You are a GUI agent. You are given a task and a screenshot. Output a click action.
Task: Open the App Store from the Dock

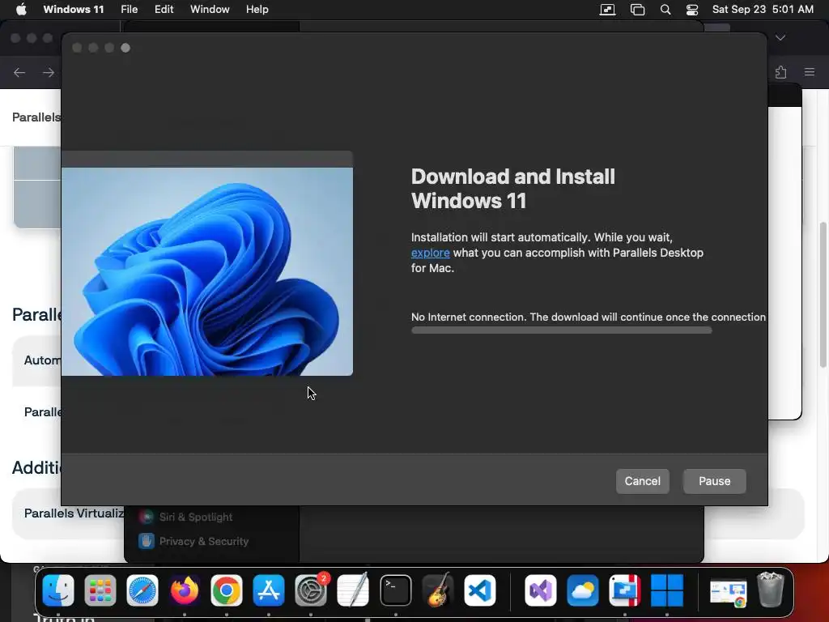(269, 590)
